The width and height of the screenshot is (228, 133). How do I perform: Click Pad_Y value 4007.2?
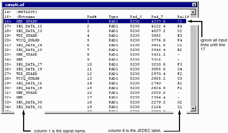(158, 31)
